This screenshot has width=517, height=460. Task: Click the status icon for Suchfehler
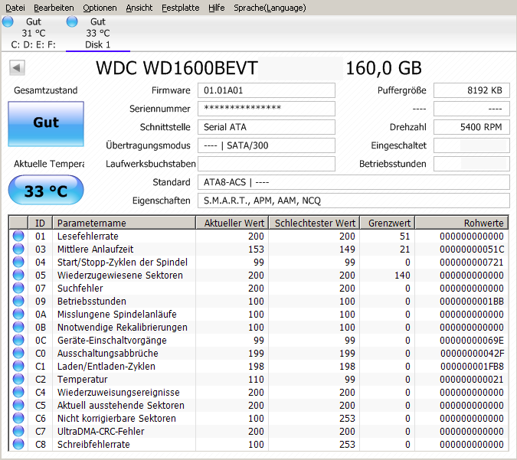[18, 288]
